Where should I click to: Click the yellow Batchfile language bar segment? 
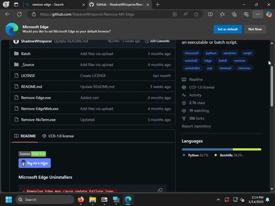pyautogui.click(x=247, y=149)
